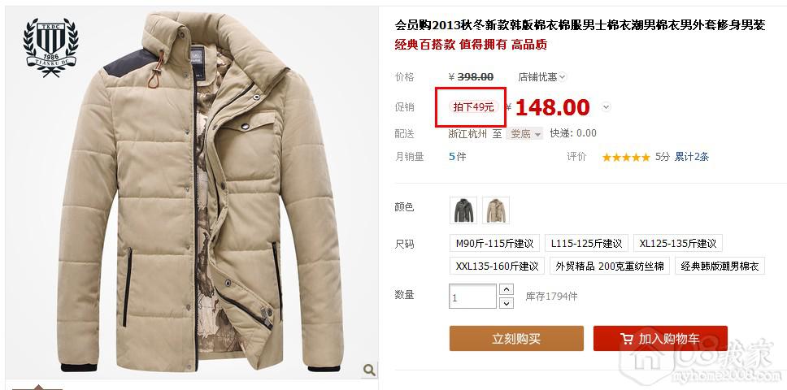Click the magnifier zoom icon on product image
This screenshot has height=390, width=787.
coord(369,370)
